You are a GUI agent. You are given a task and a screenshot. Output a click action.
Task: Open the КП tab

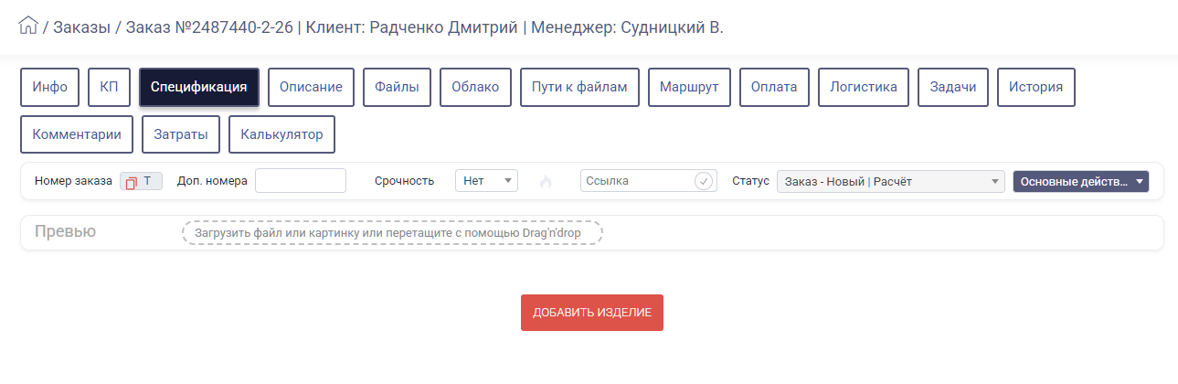click(110, 88)
